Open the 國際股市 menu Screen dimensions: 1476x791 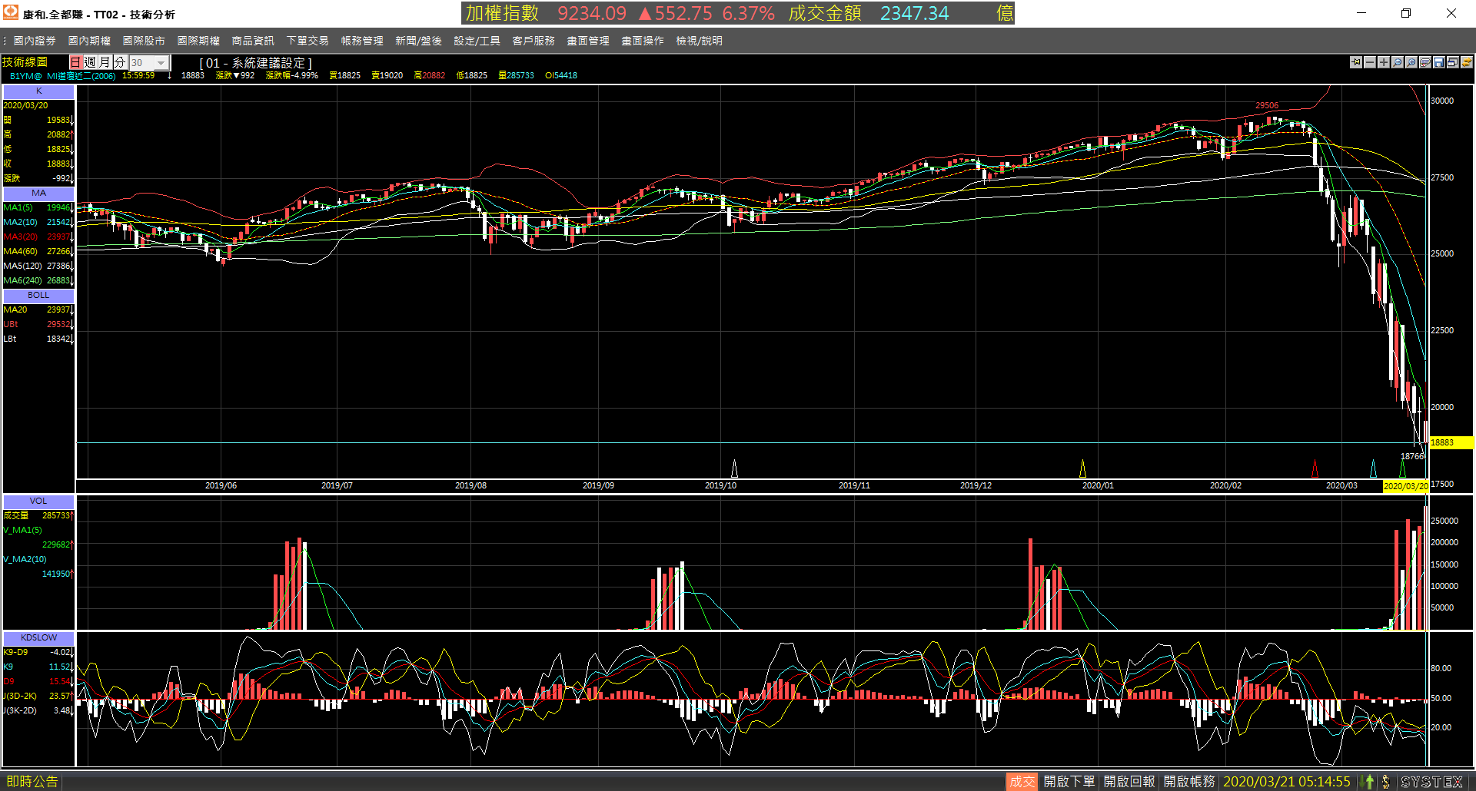pos(144,41)
